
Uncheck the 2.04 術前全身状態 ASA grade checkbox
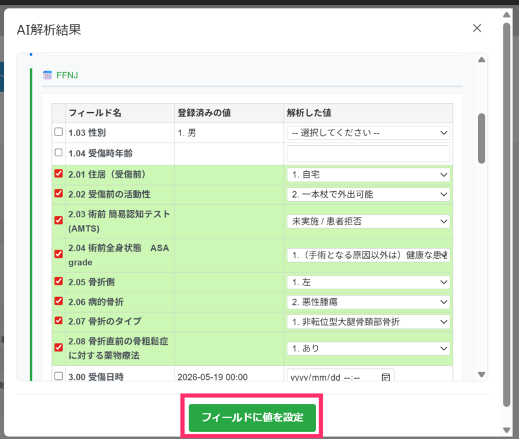click(x=58, y=254)
